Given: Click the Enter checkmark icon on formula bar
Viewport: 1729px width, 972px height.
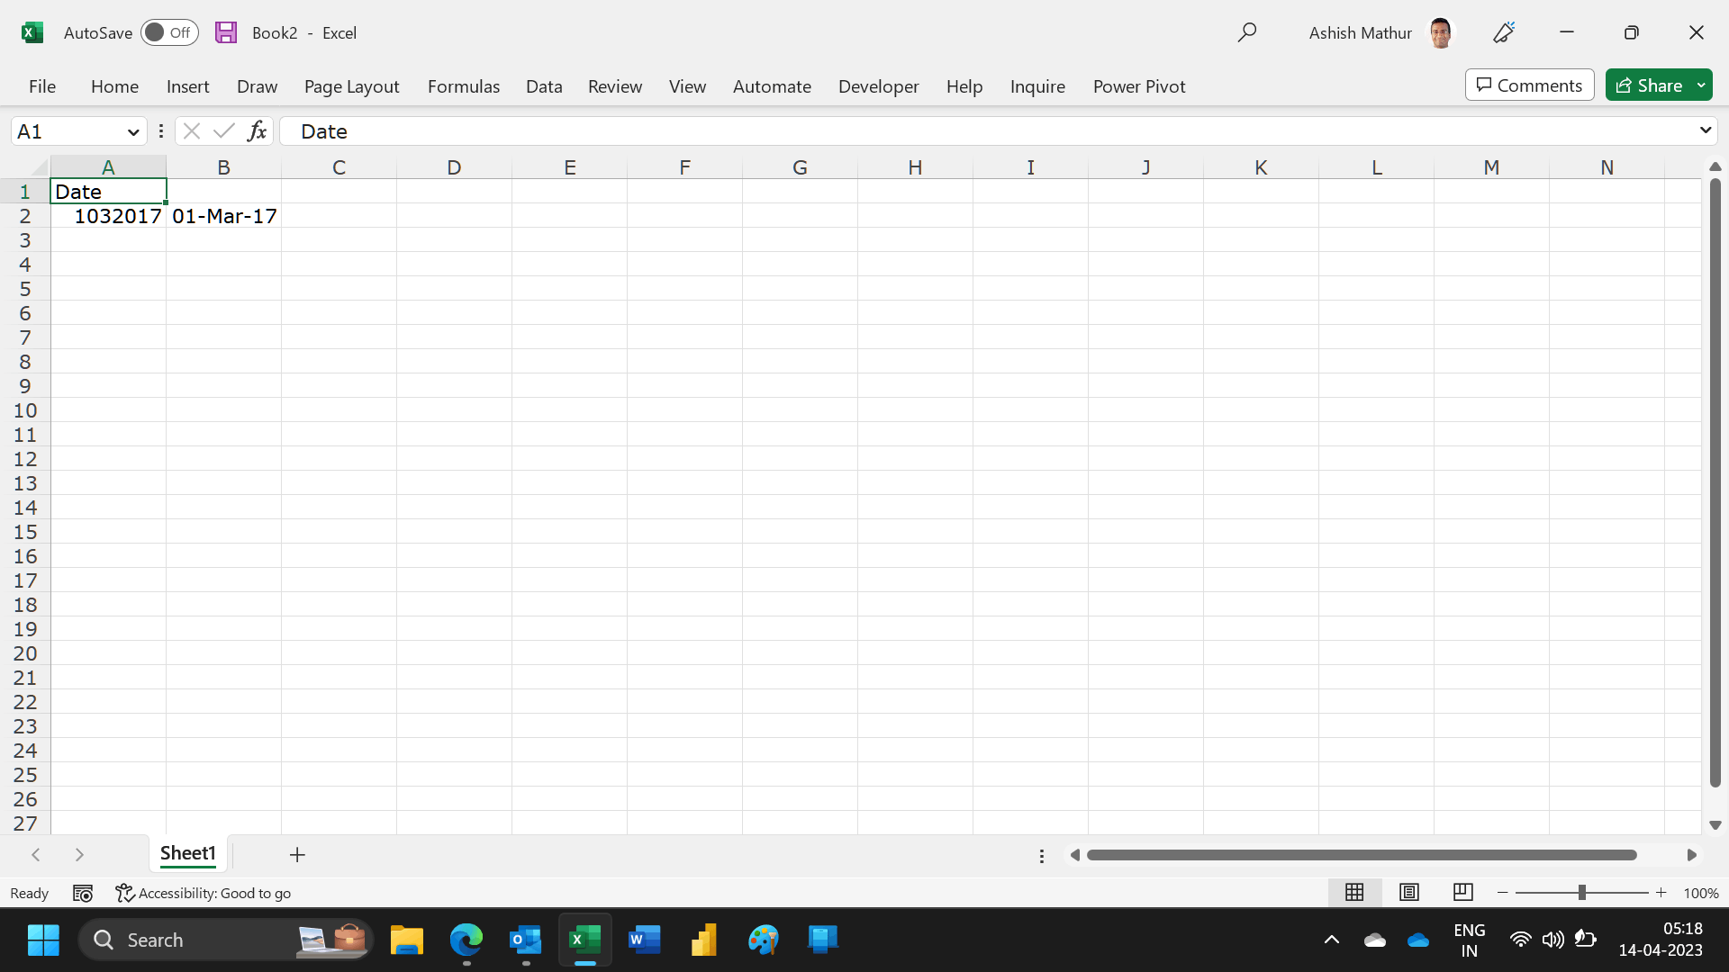Looking at the screenshot, I should tap(223, 130).
